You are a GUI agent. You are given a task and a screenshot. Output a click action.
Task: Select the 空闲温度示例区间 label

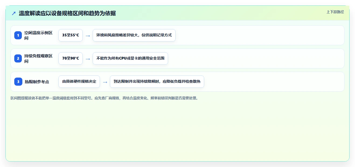[x=39, y=35]
